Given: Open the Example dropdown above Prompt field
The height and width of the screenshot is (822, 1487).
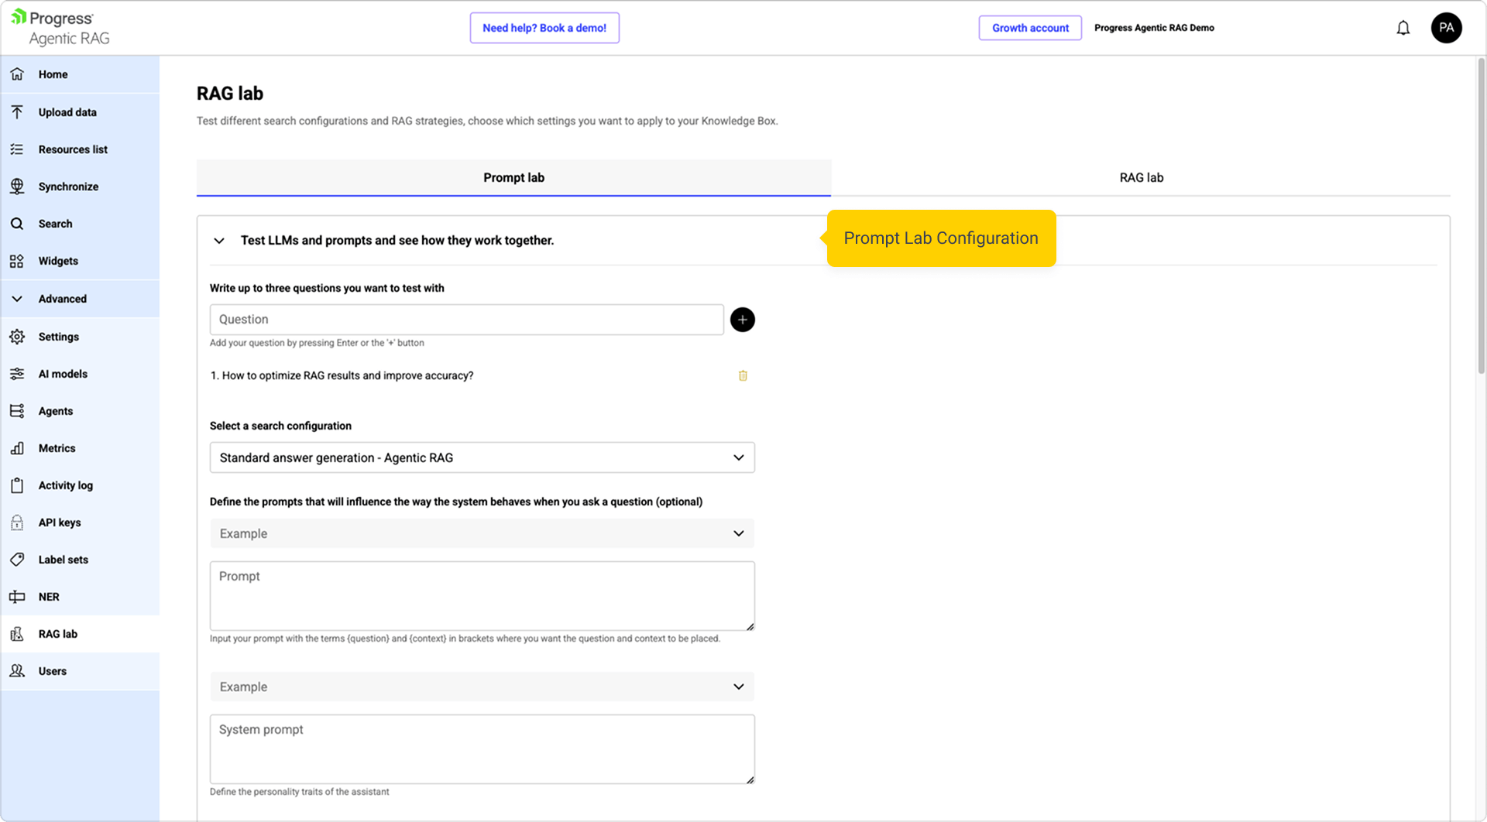Looking at the screenshot, I should pyautogui.click(x=482, y=534).
